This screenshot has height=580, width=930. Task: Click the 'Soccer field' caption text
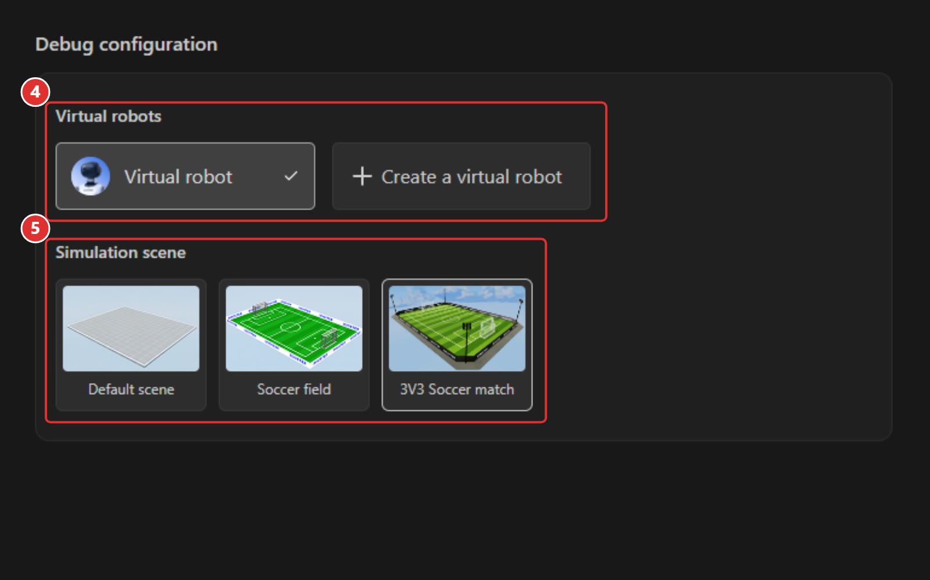(x=294, y=389)
